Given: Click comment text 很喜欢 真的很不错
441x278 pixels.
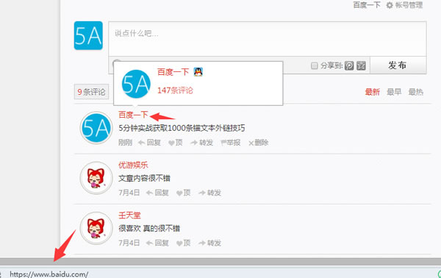Looking at the screenshot, I should click(149, 228).
